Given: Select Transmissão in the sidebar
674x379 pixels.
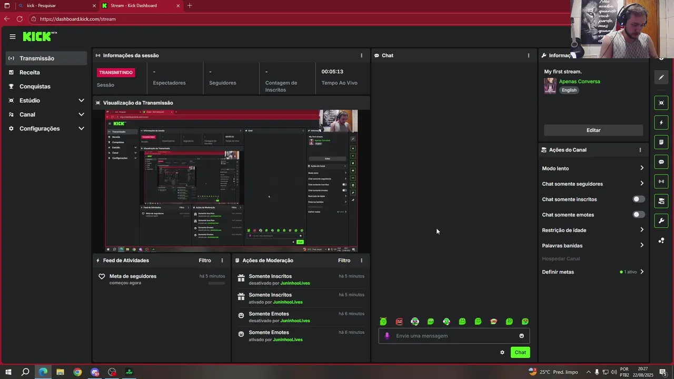Looking at the screenshot, I should (46, 58).
